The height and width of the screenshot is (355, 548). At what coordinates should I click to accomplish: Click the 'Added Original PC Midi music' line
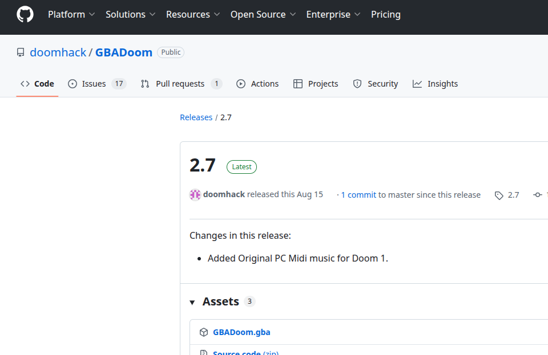click(298, 258)
